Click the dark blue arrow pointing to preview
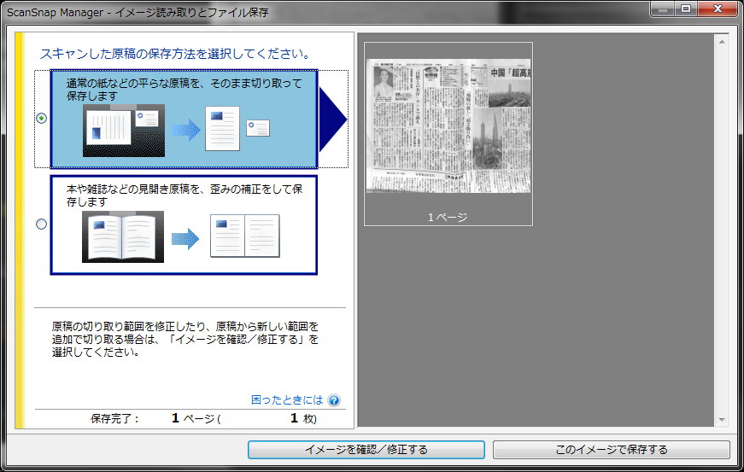 click(x=333, y=119)
